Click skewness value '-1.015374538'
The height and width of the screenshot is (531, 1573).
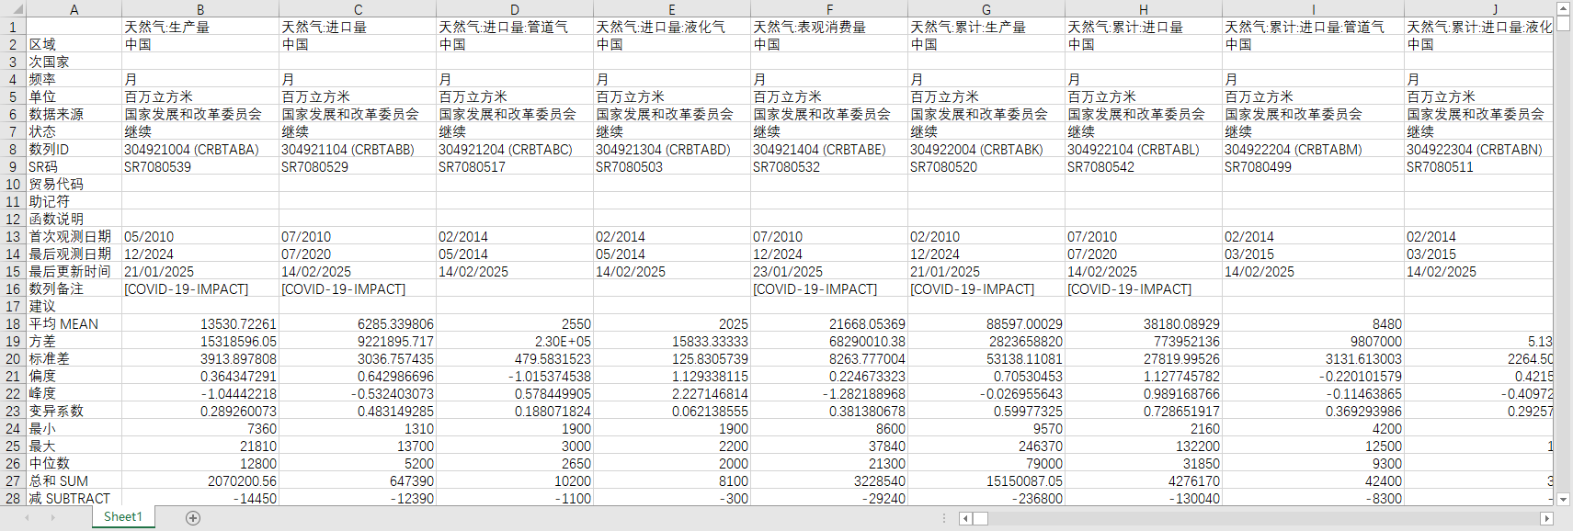[x=515, y=376]
